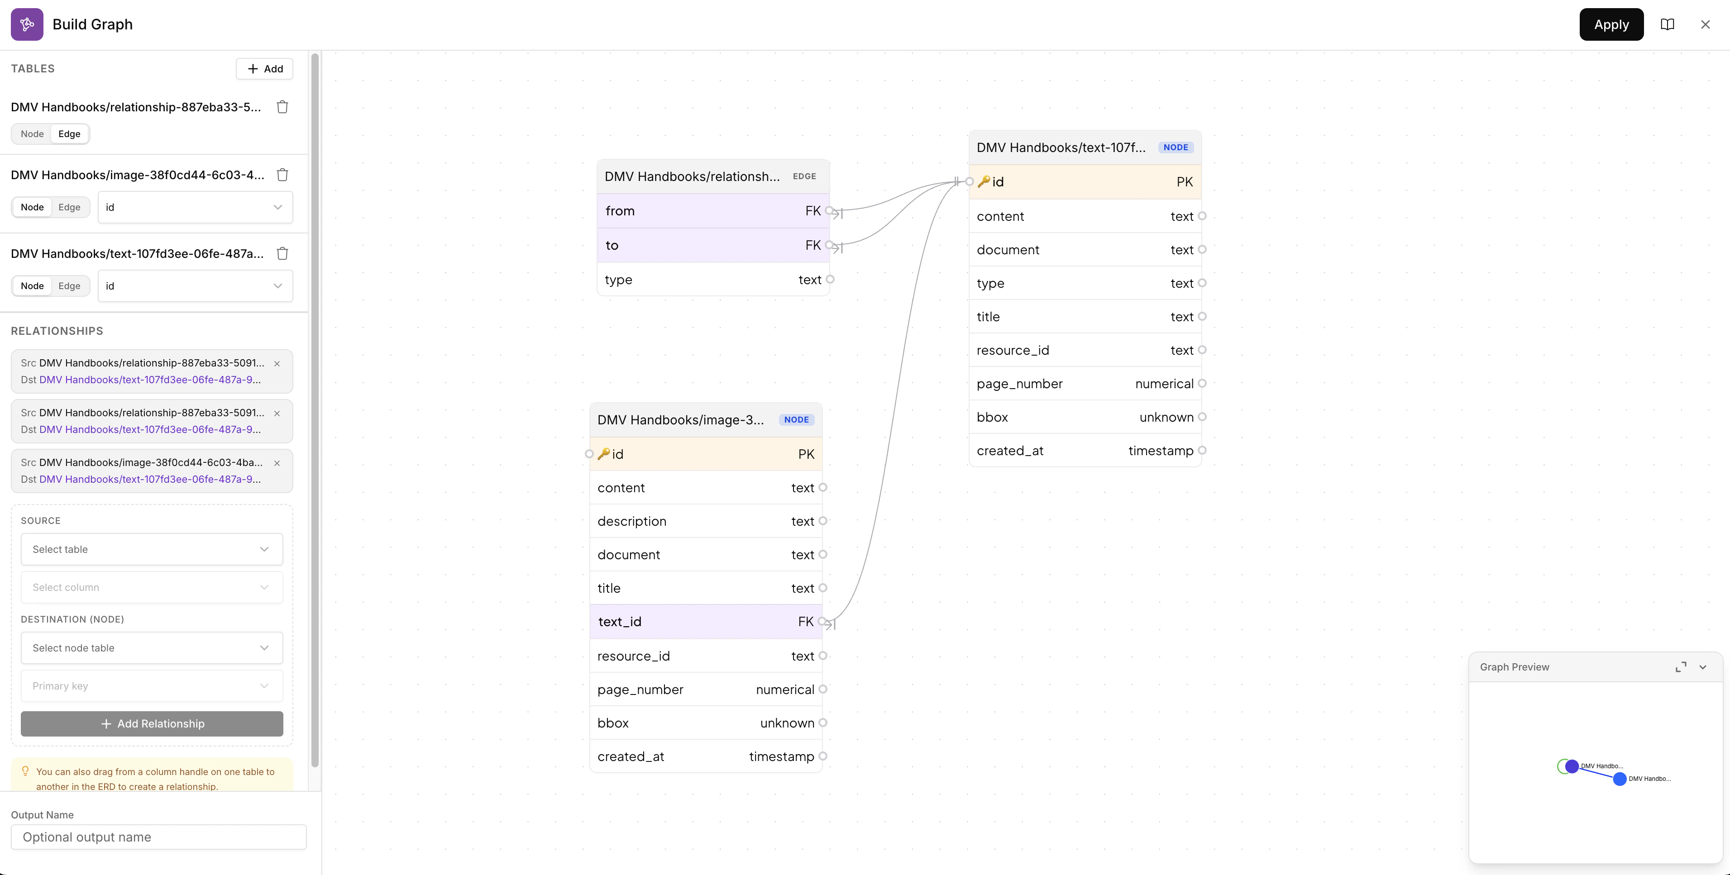
Task: Click the Add Relationship button
Action: (152, 724)
